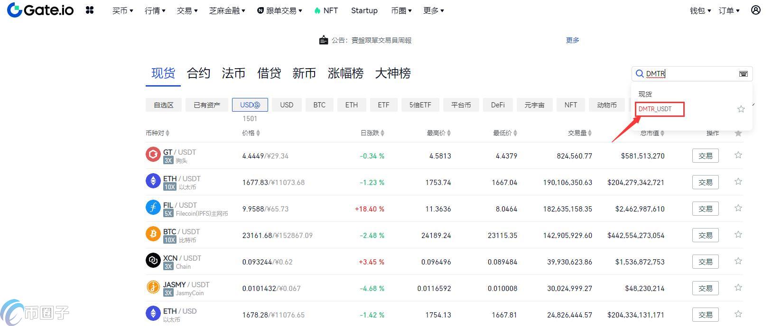Image resolution: width=772 pixels, height=326 pixels.
Task: Favorite the GT/USDT pair star
Action: click(x=738, y=155)
